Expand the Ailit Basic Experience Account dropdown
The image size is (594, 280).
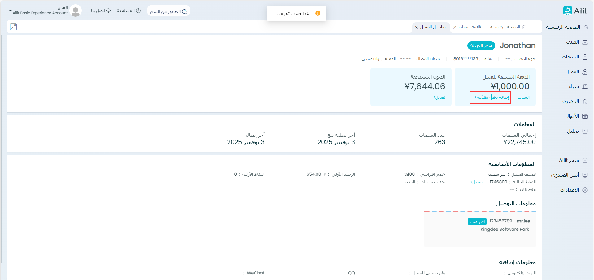[10, 11]
